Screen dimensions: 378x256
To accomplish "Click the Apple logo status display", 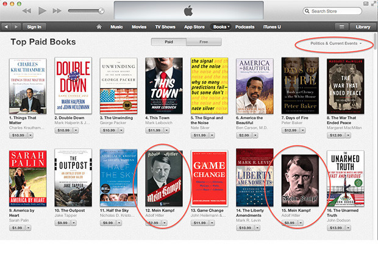I will pyautogui.click(x=189, y=10).
